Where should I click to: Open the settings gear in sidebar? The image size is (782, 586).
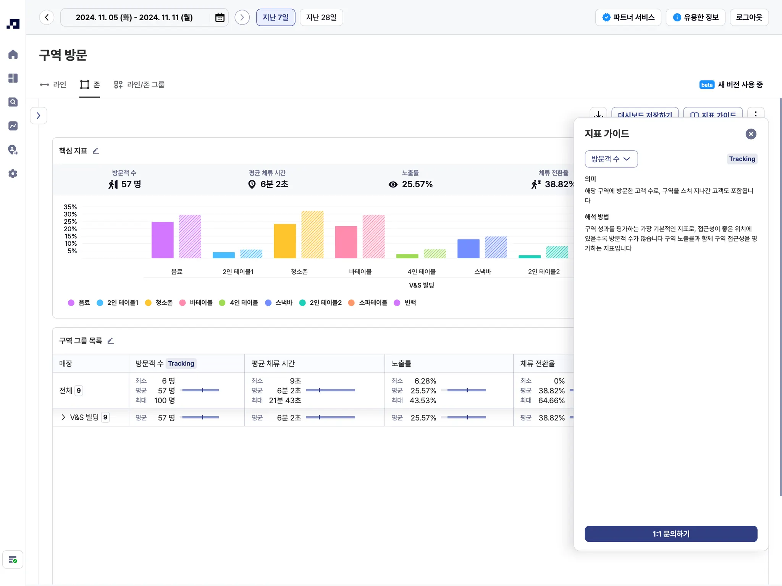click(13, 174)
